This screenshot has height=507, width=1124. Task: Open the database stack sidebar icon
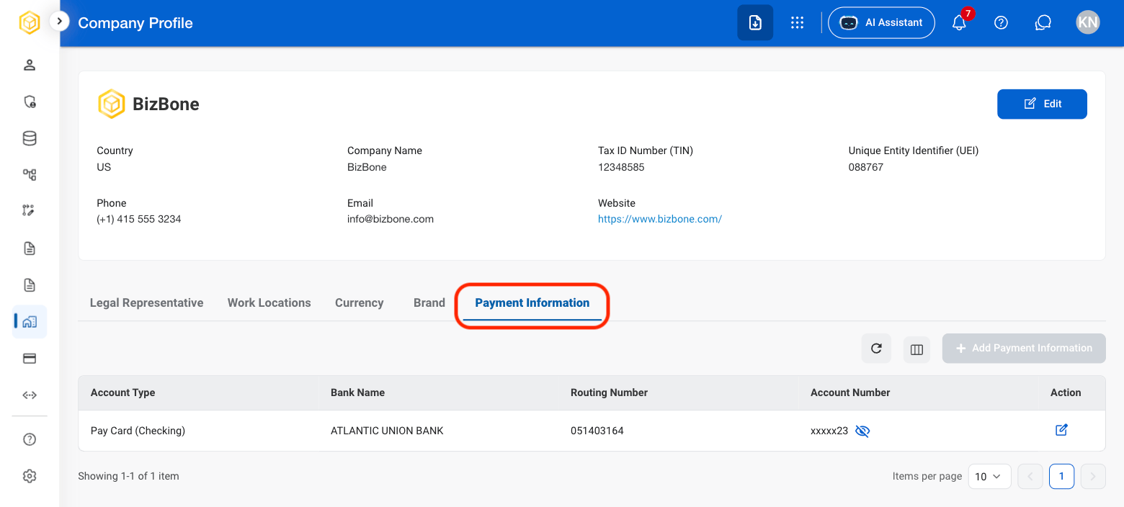tap(30, 138)
